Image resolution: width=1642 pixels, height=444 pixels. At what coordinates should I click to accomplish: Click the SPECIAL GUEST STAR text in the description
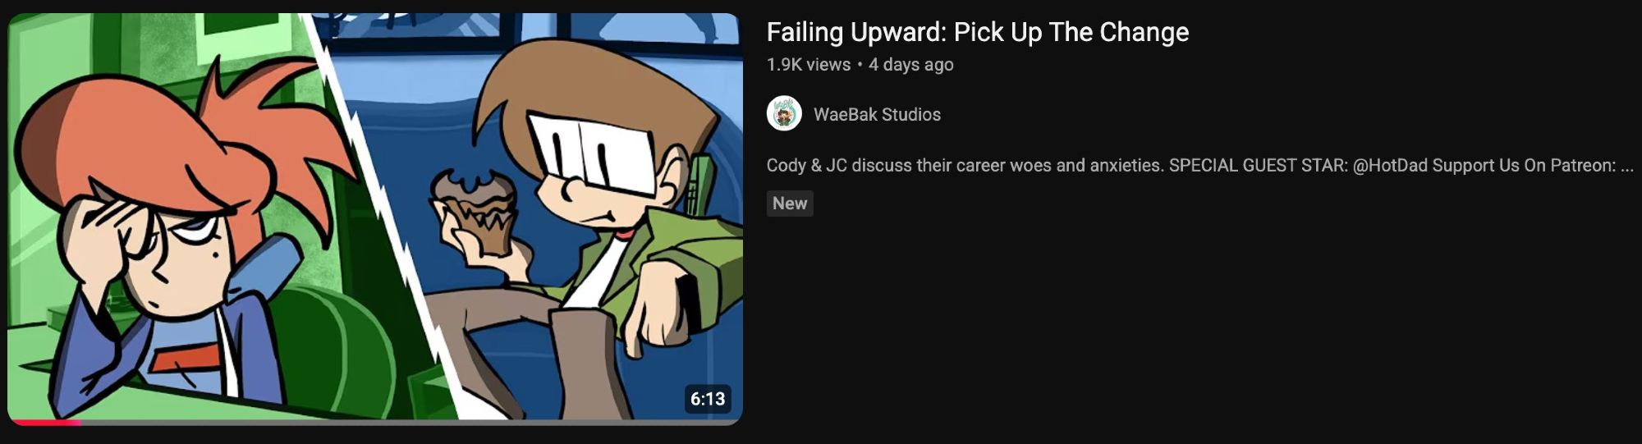pos(1258,166)
